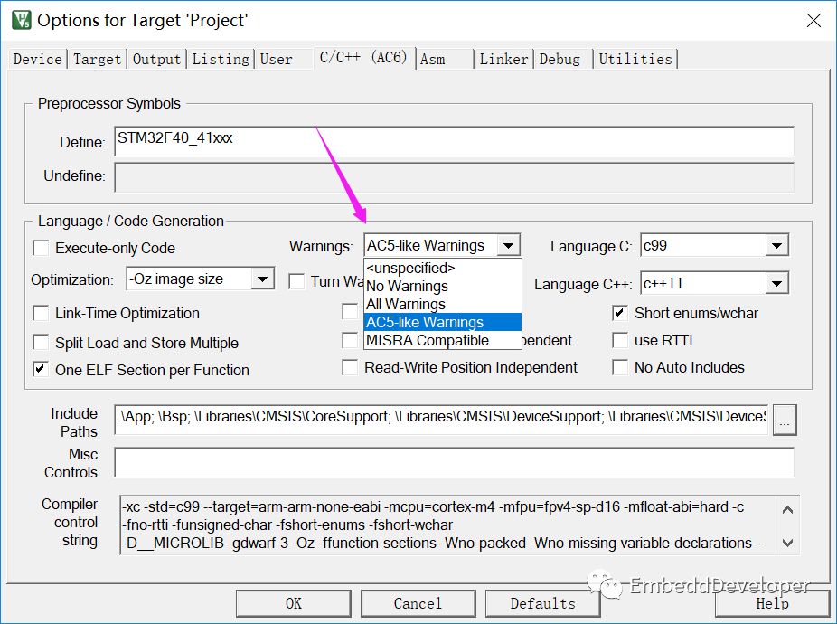Click the Undefine input field
Screen dimensions: 837x624
click(x=454, y=177)
